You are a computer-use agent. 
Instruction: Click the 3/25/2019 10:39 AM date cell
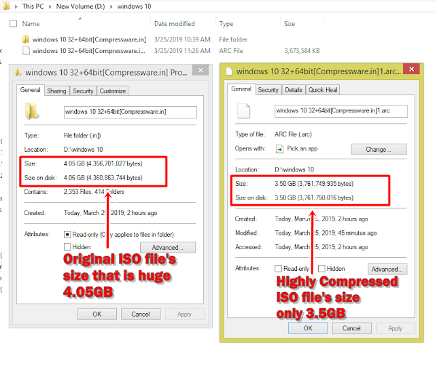coord(182,39)
